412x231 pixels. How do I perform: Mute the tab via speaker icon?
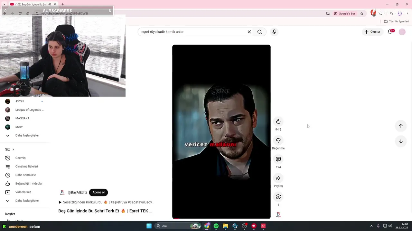point(50,4)
